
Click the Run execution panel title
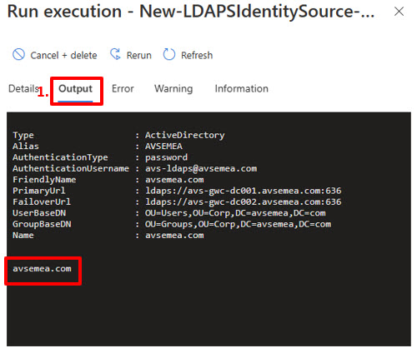[x=191, y=12]
